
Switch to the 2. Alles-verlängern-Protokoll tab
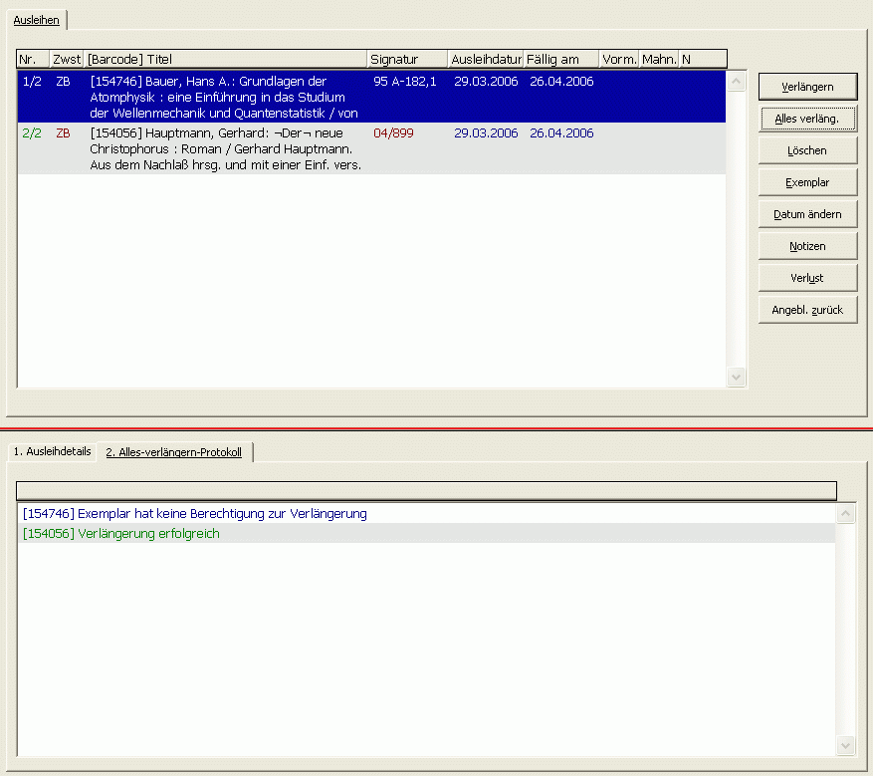pos(174,452)
